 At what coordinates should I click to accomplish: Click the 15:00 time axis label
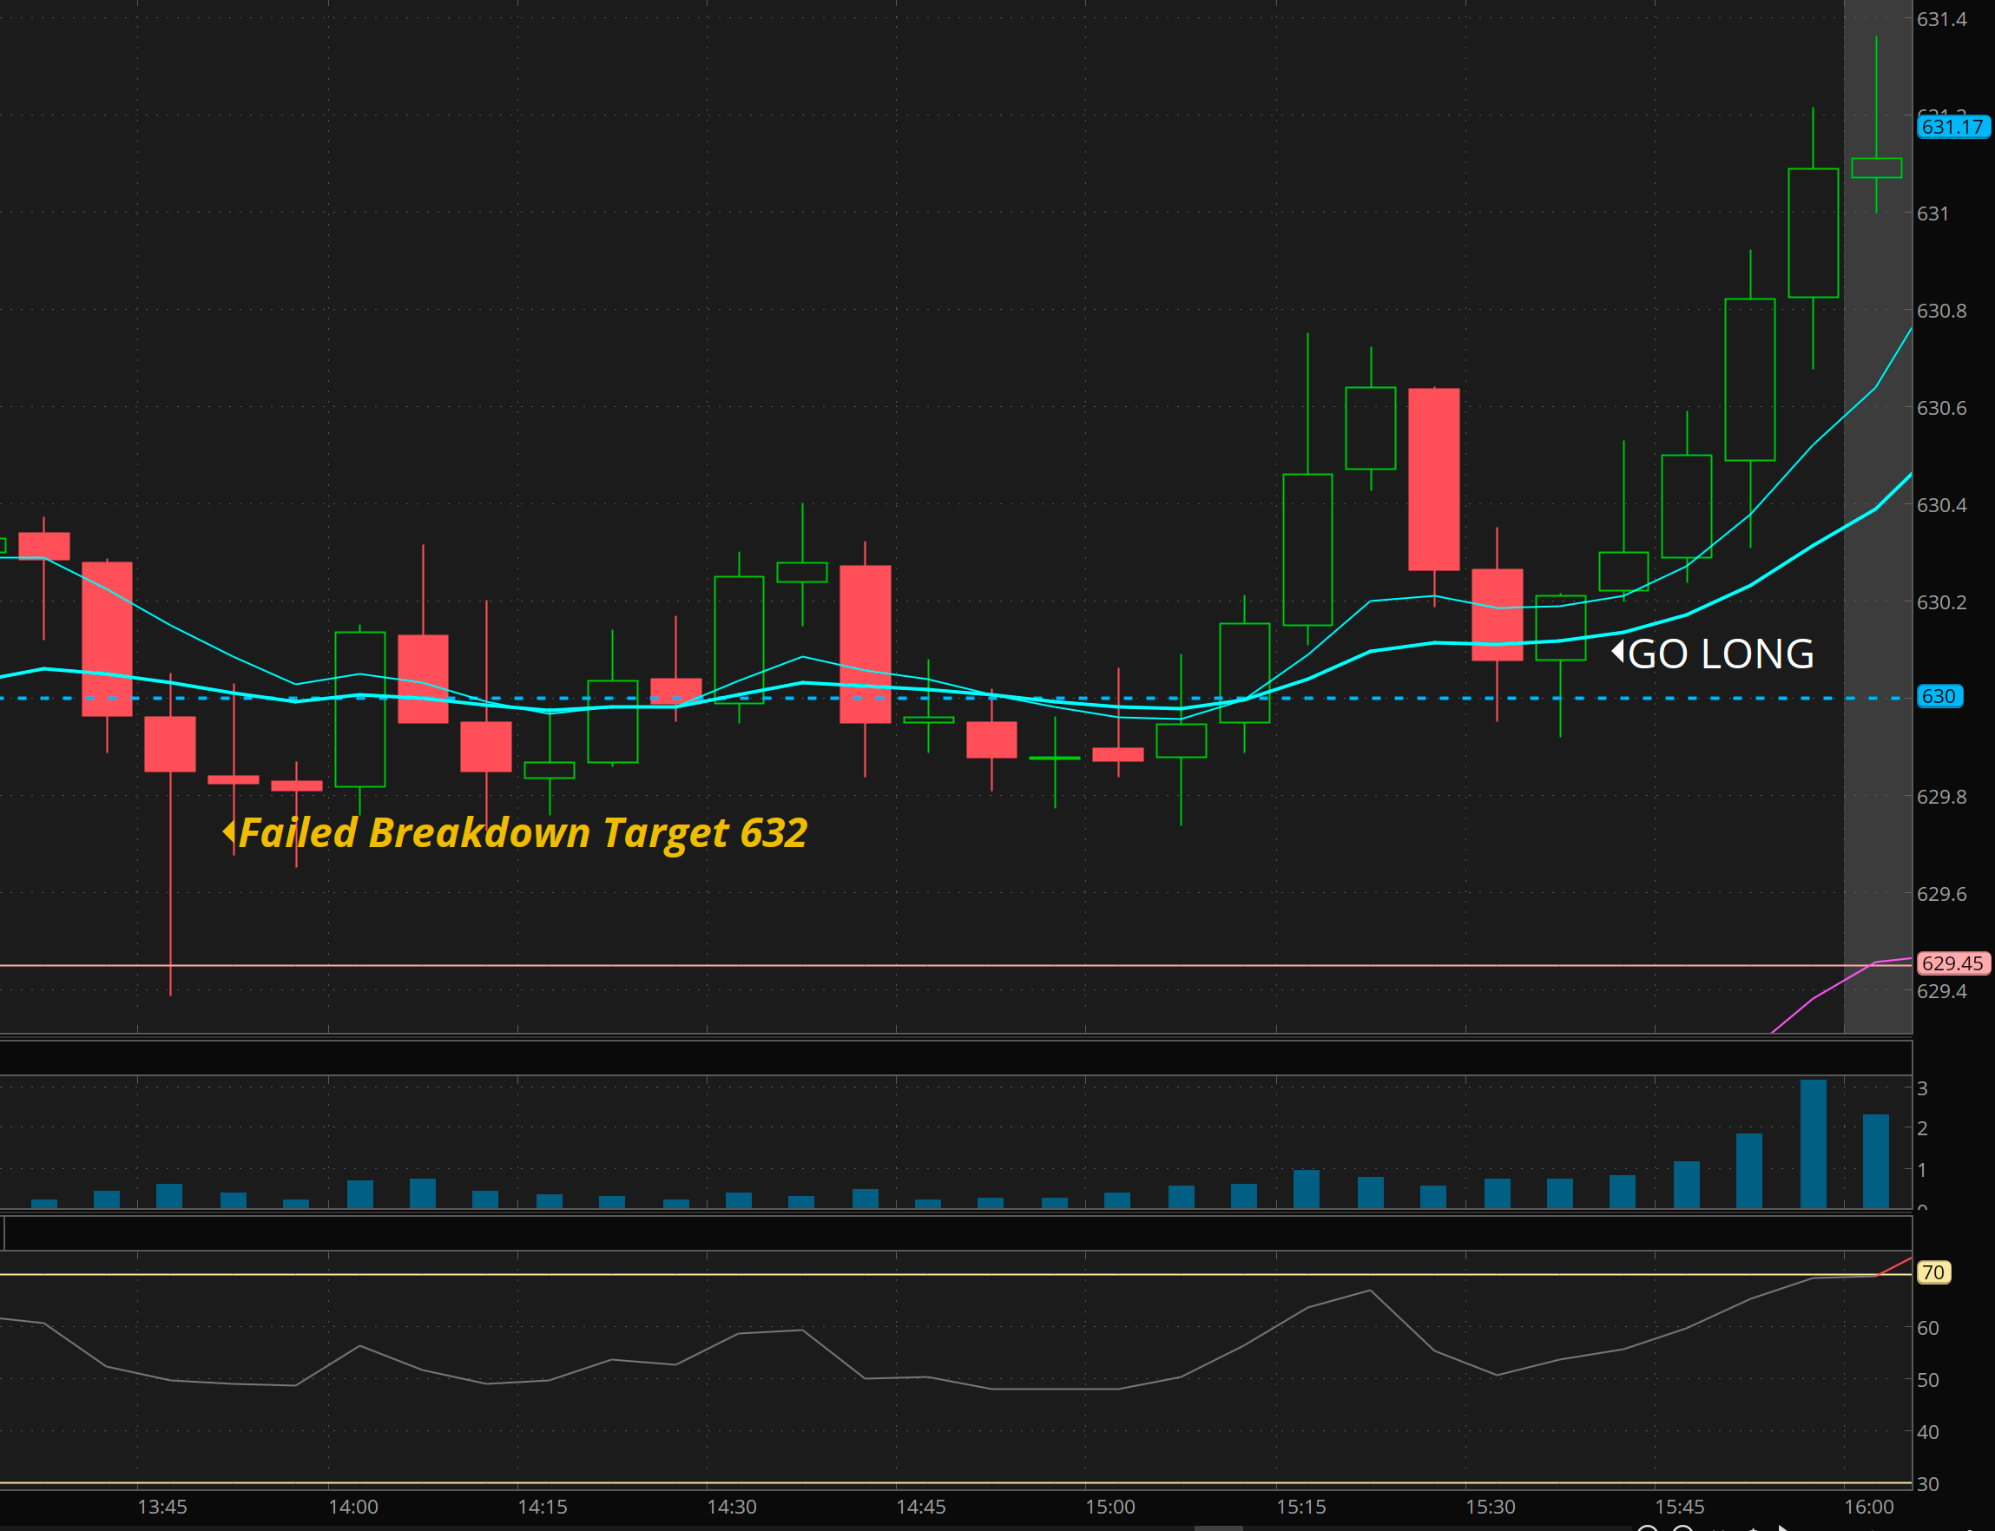[x=1109, y=1507]
